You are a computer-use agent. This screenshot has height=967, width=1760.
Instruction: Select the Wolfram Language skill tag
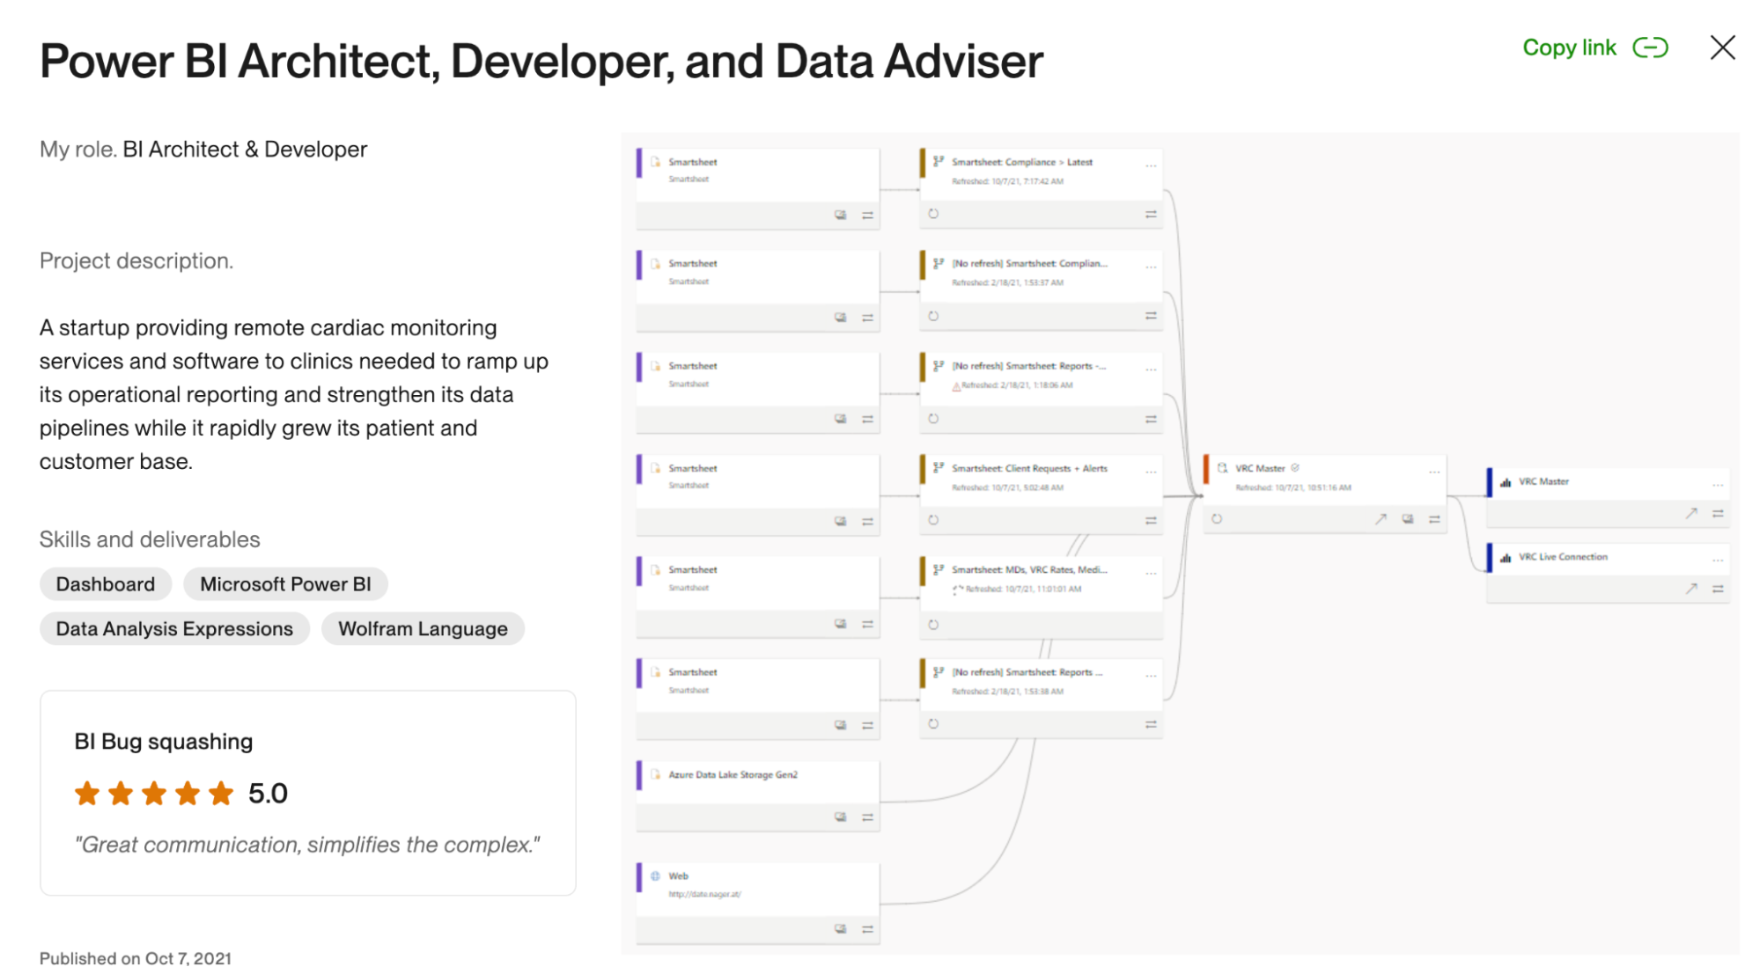tap(423, 629)
